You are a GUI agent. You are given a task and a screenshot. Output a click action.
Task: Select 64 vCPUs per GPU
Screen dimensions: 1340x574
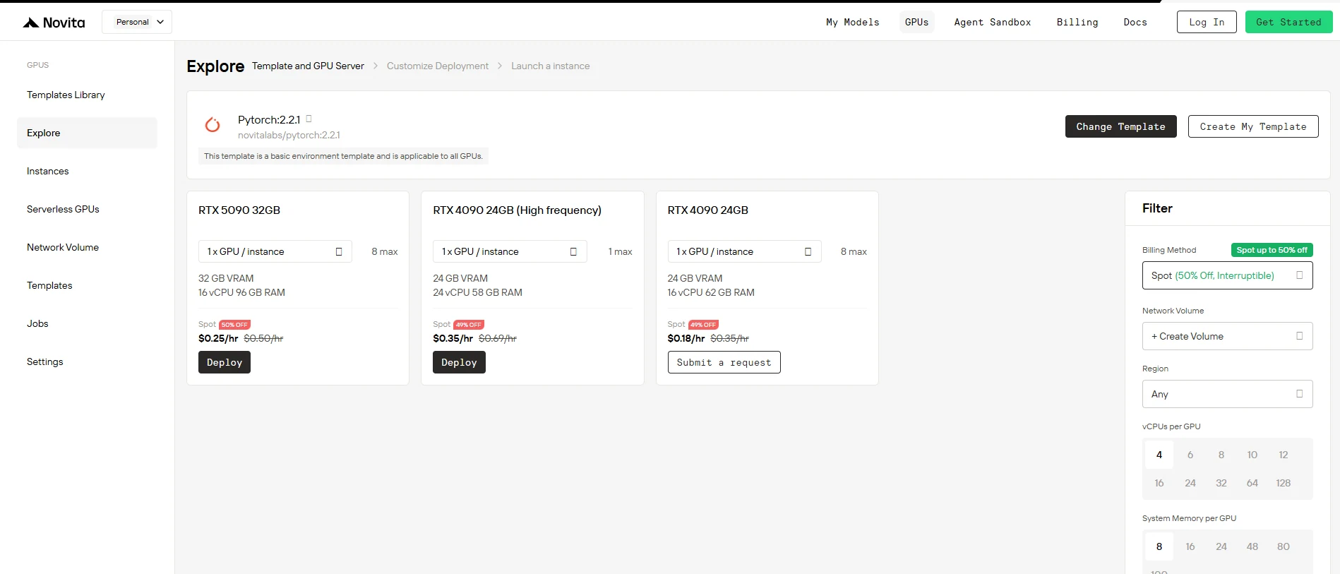(x=1252, y=483)
